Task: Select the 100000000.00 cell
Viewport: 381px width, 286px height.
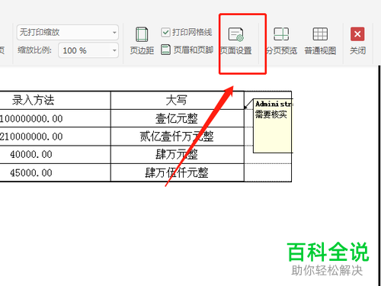Action: pyautogui.click(x=56, y=118)
